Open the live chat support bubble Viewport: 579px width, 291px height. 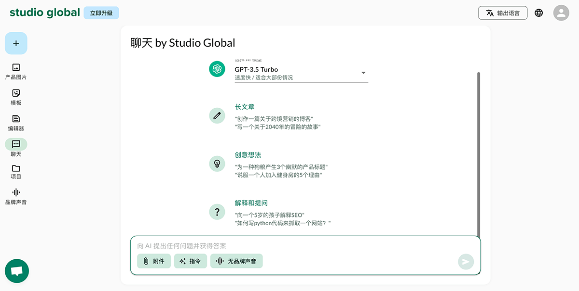(x=16, y=271)
